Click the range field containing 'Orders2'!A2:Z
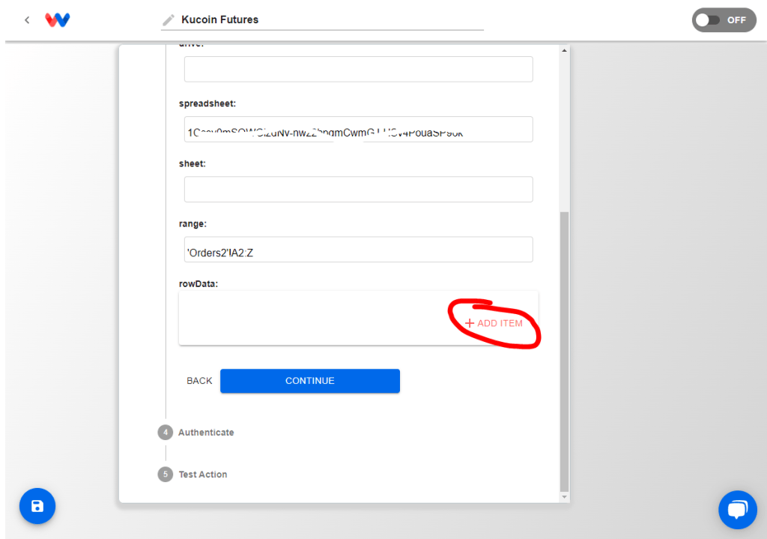This screenshot has height=539, width=767. pyautogui.click(x=358, y=250)
